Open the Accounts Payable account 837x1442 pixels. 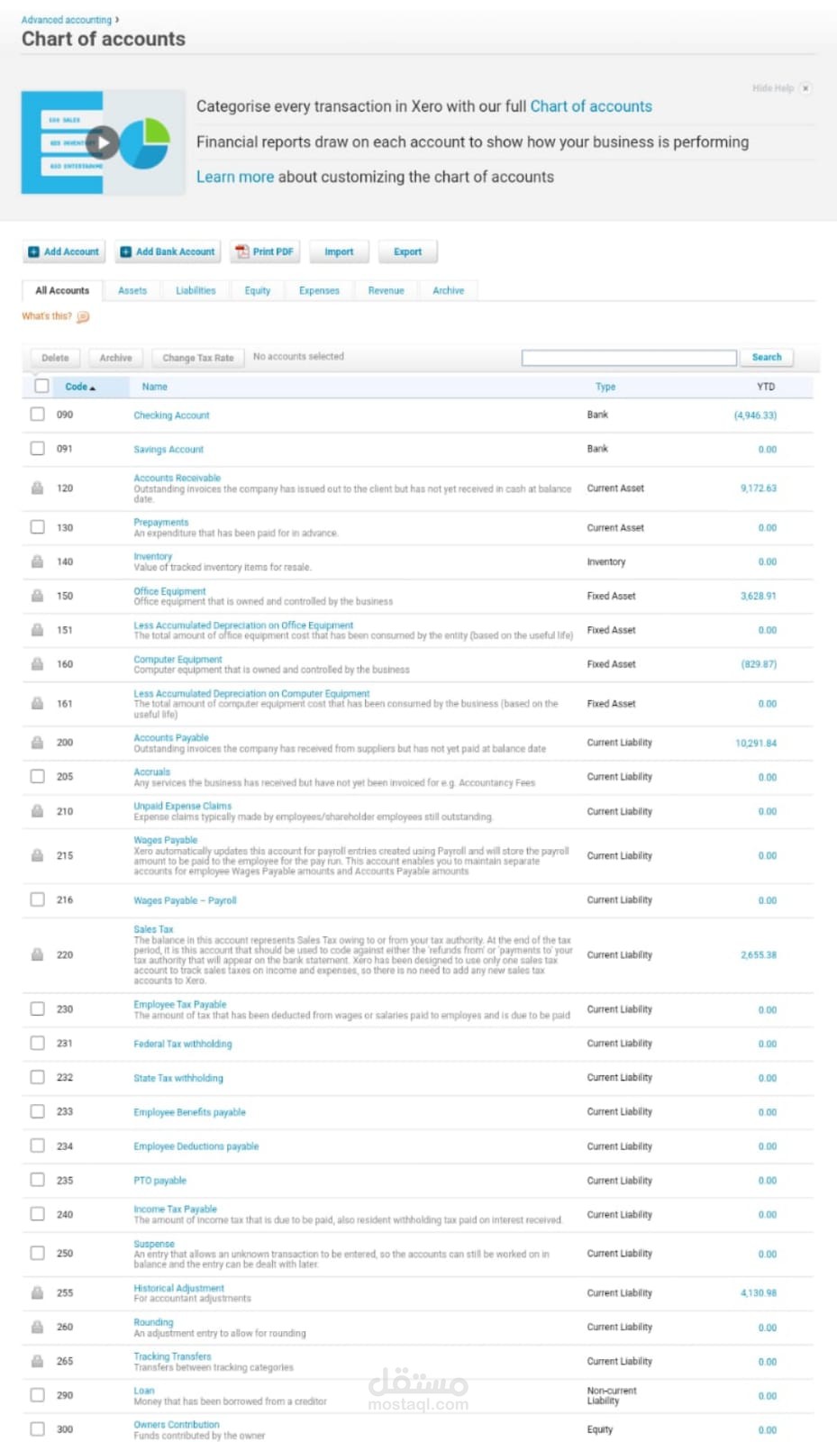[171, 737]
